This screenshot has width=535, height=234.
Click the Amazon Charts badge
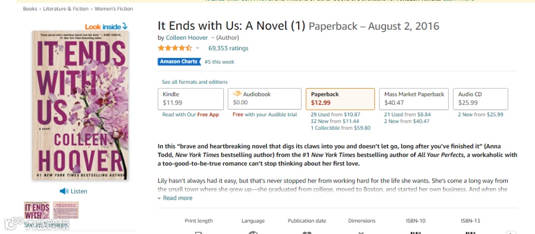tap(179, 62)
